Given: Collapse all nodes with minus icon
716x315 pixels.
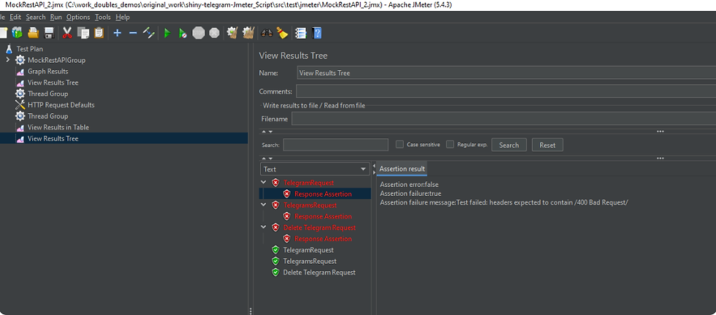Looking at the screenshot, I should [x=133, y=33].
